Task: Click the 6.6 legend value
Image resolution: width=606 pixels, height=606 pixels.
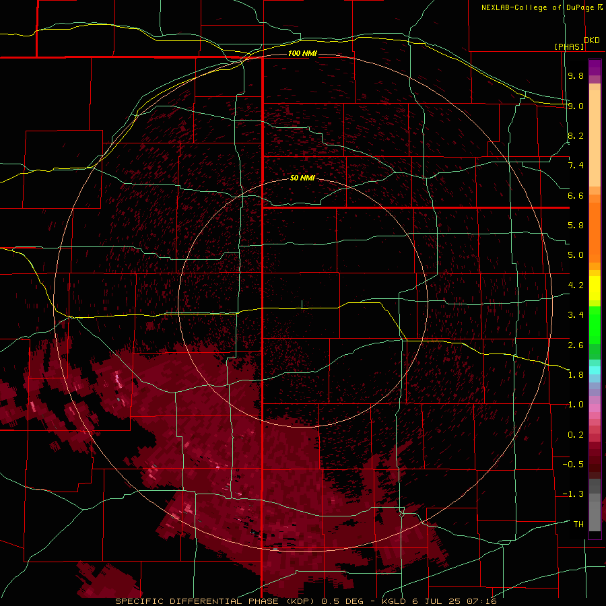Action: coord(576,195)
